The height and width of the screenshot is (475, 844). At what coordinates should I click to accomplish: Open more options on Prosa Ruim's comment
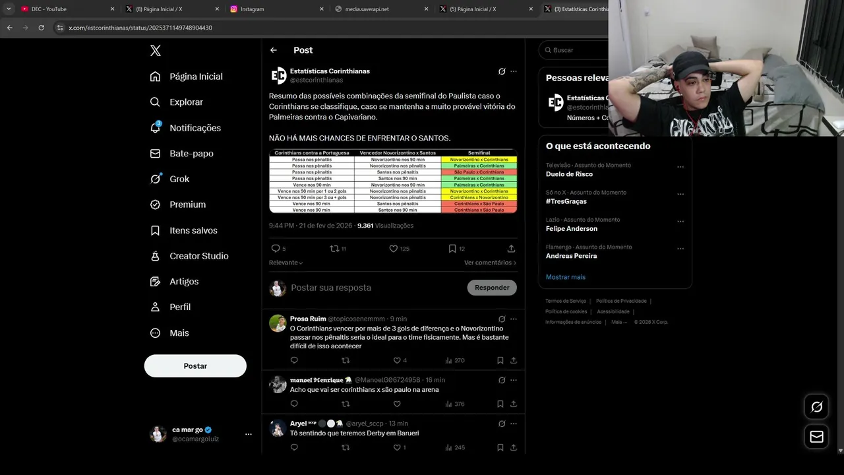pos(514,319)
